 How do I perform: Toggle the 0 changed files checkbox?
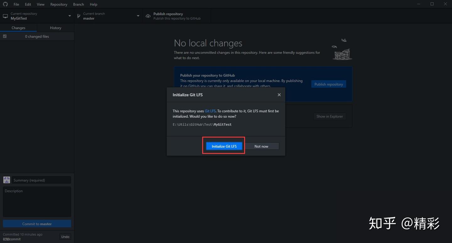[x=5, y=36]
